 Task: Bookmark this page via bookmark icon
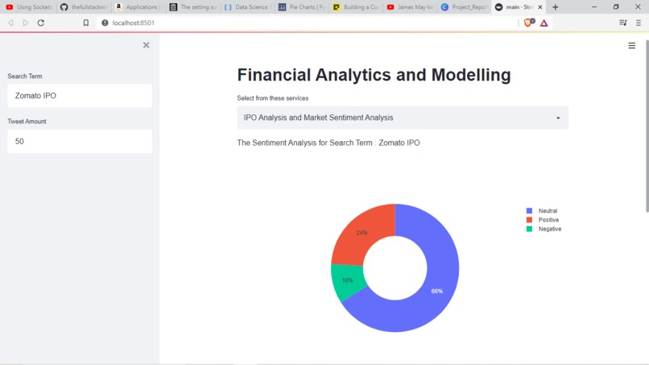(85, 23)
